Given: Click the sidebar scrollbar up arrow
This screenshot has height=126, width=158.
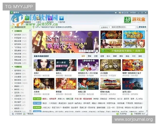Looking at the screenshot, I should tap(30, 30).
